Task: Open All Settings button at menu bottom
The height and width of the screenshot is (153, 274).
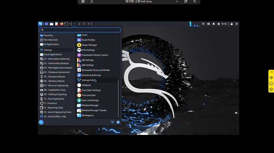Action: (x=113, y=122)
